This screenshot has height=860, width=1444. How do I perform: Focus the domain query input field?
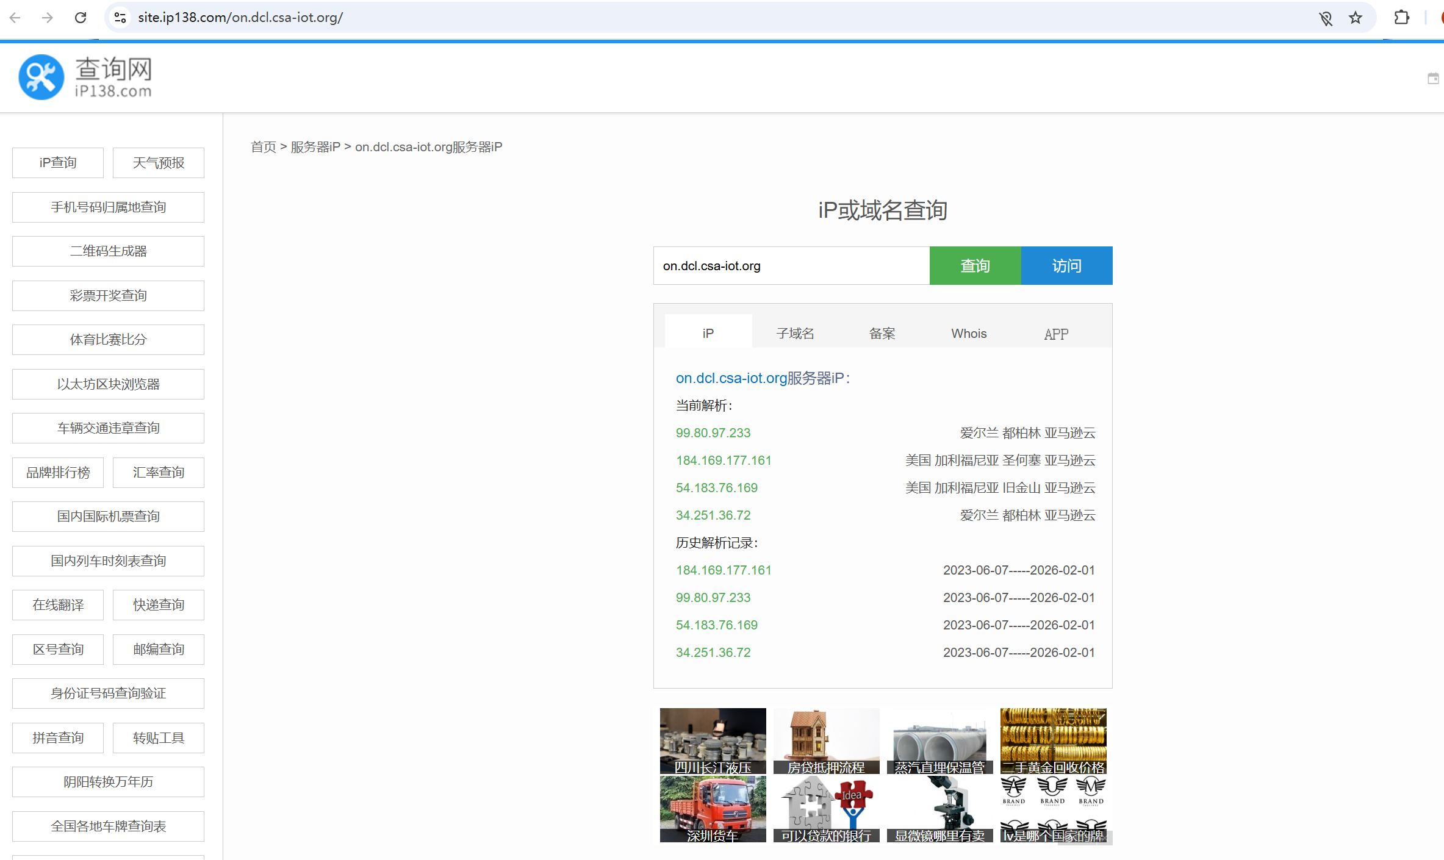(x=791, y=266)
